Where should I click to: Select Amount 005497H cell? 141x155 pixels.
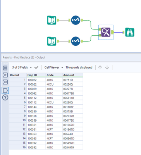tap(72, 143)
